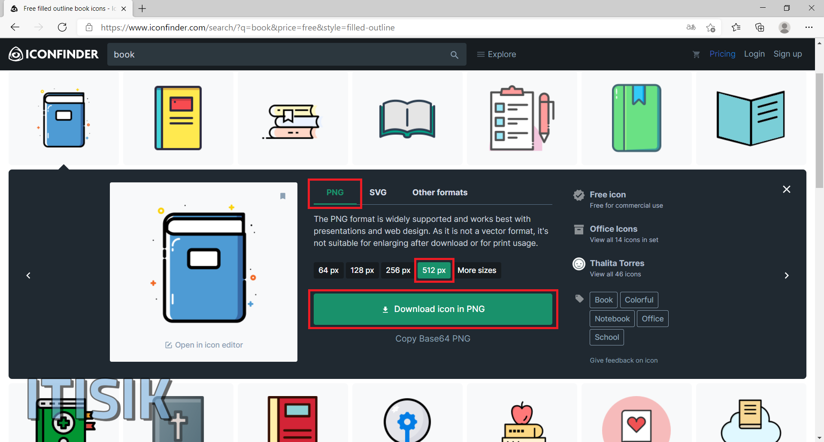Open browser settings and more menu
Viewport: 824px width, 442px height.
pyautogui.click(x=809, y=27)
